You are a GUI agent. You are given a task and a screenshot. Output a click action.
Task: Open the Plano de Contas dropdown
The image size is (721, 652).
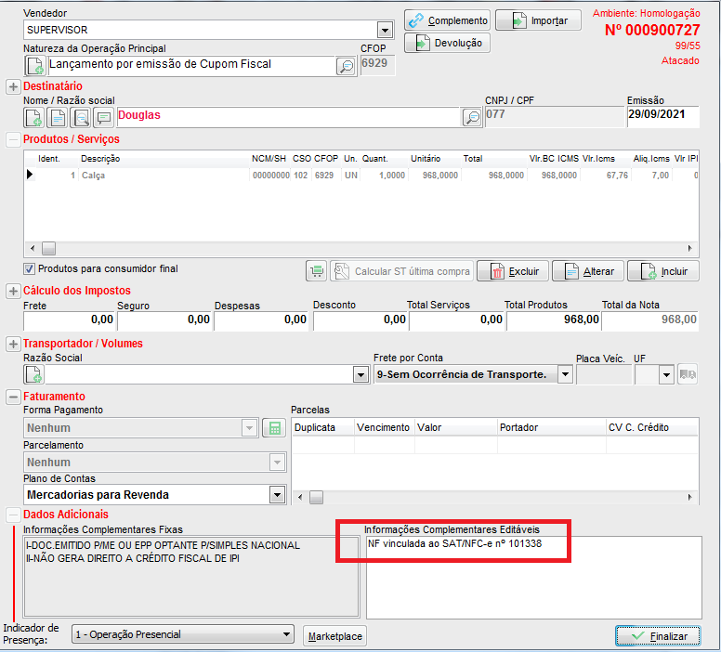coord(277,495)
